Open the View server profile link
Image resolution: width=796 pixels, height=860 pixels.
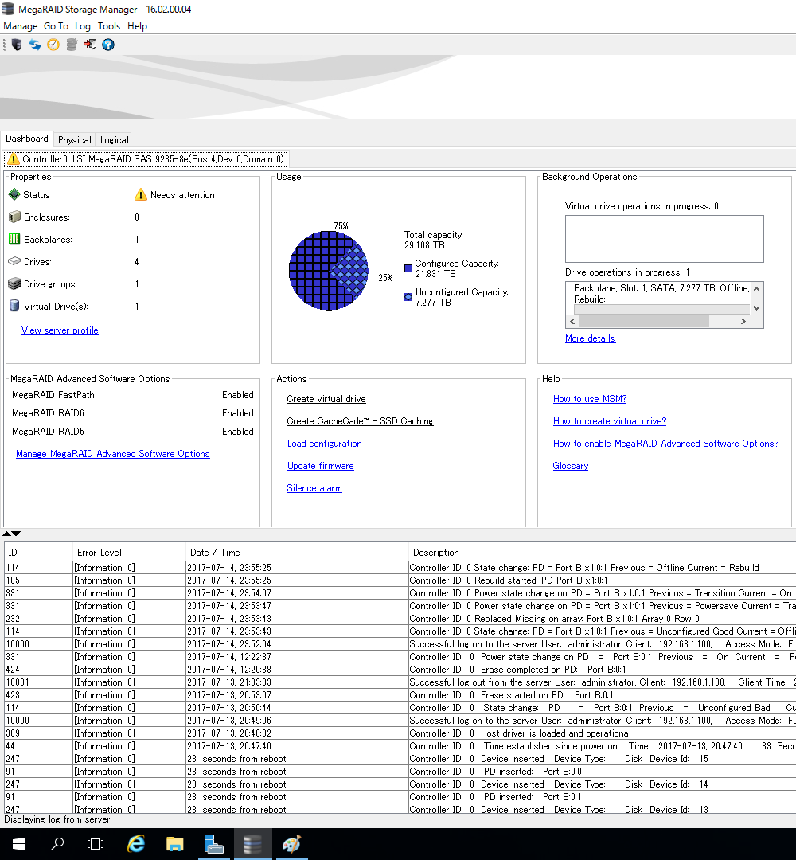[x=60, y=330]
